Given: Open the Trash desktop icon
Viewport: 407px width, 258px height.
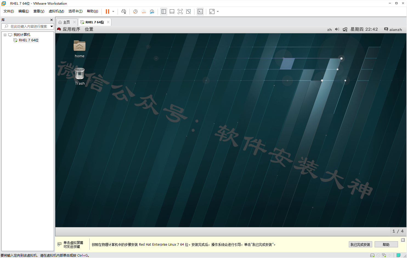Looking at the screenshot, I should [x=80, y=76].
